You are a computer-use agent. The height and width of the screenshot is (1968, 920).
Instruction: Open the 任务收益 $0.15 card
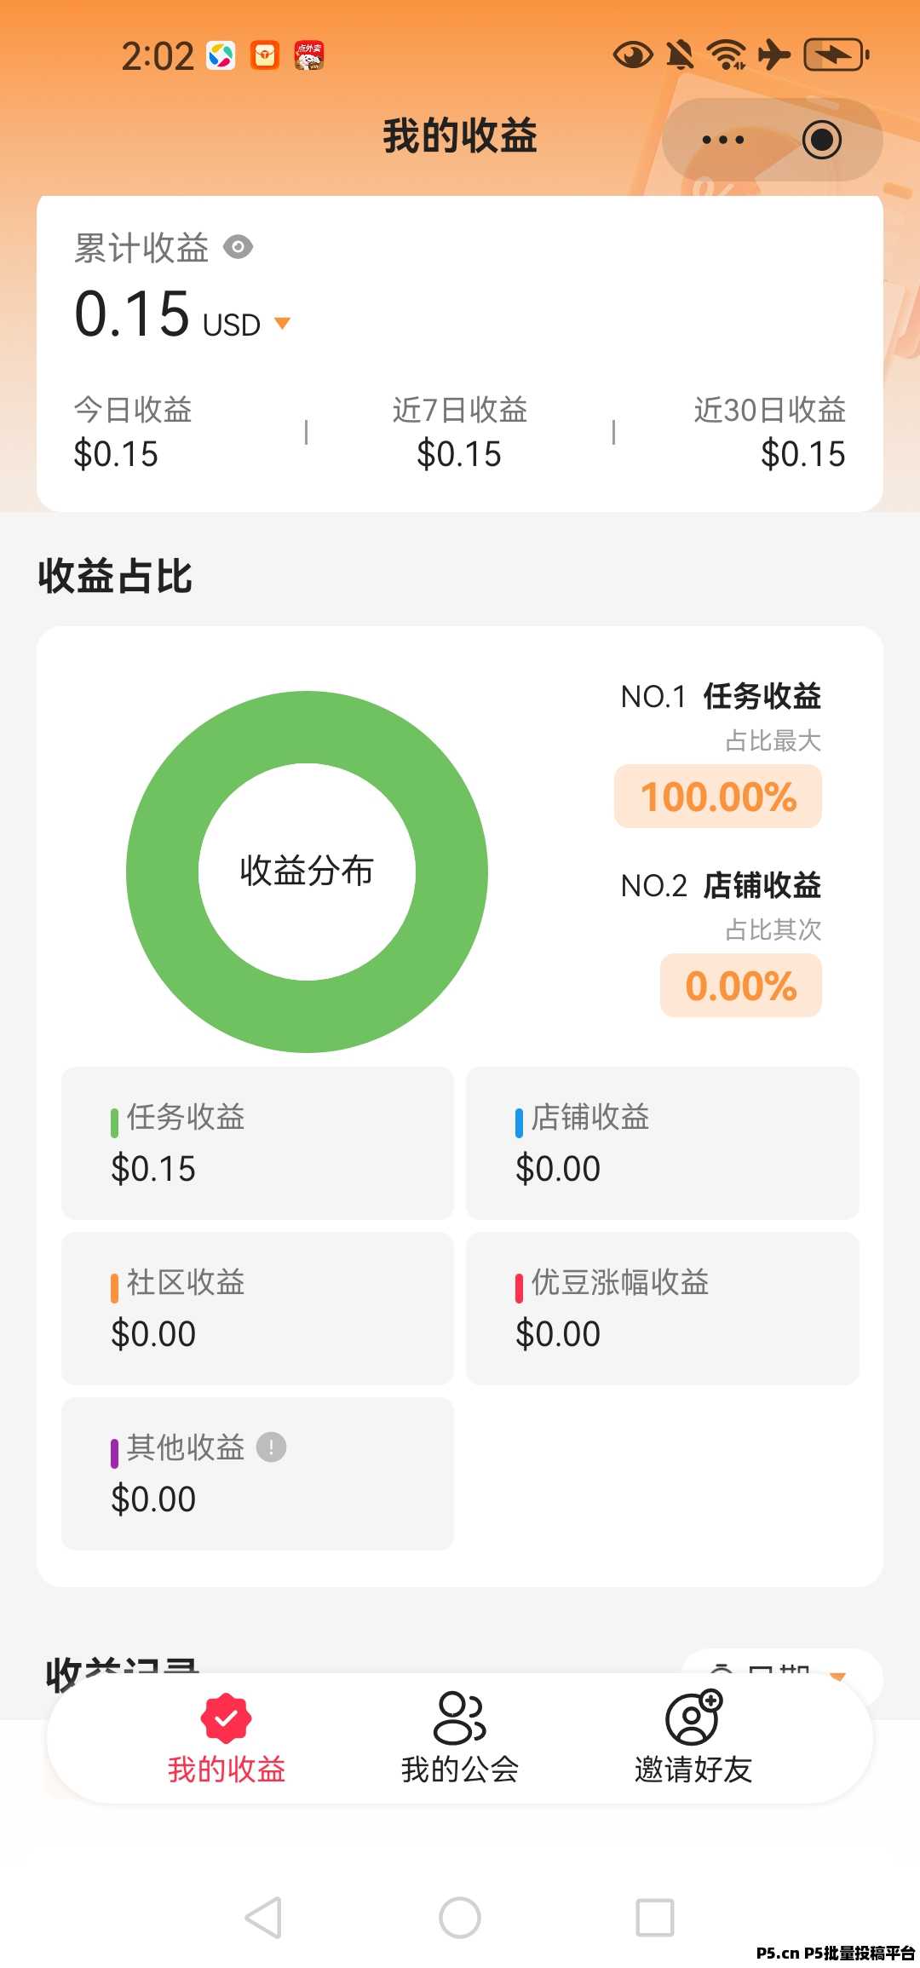(257, 1142)
